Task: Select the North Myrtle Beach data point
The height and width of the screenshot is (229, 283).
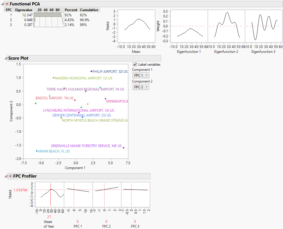Action: point(61,118)
